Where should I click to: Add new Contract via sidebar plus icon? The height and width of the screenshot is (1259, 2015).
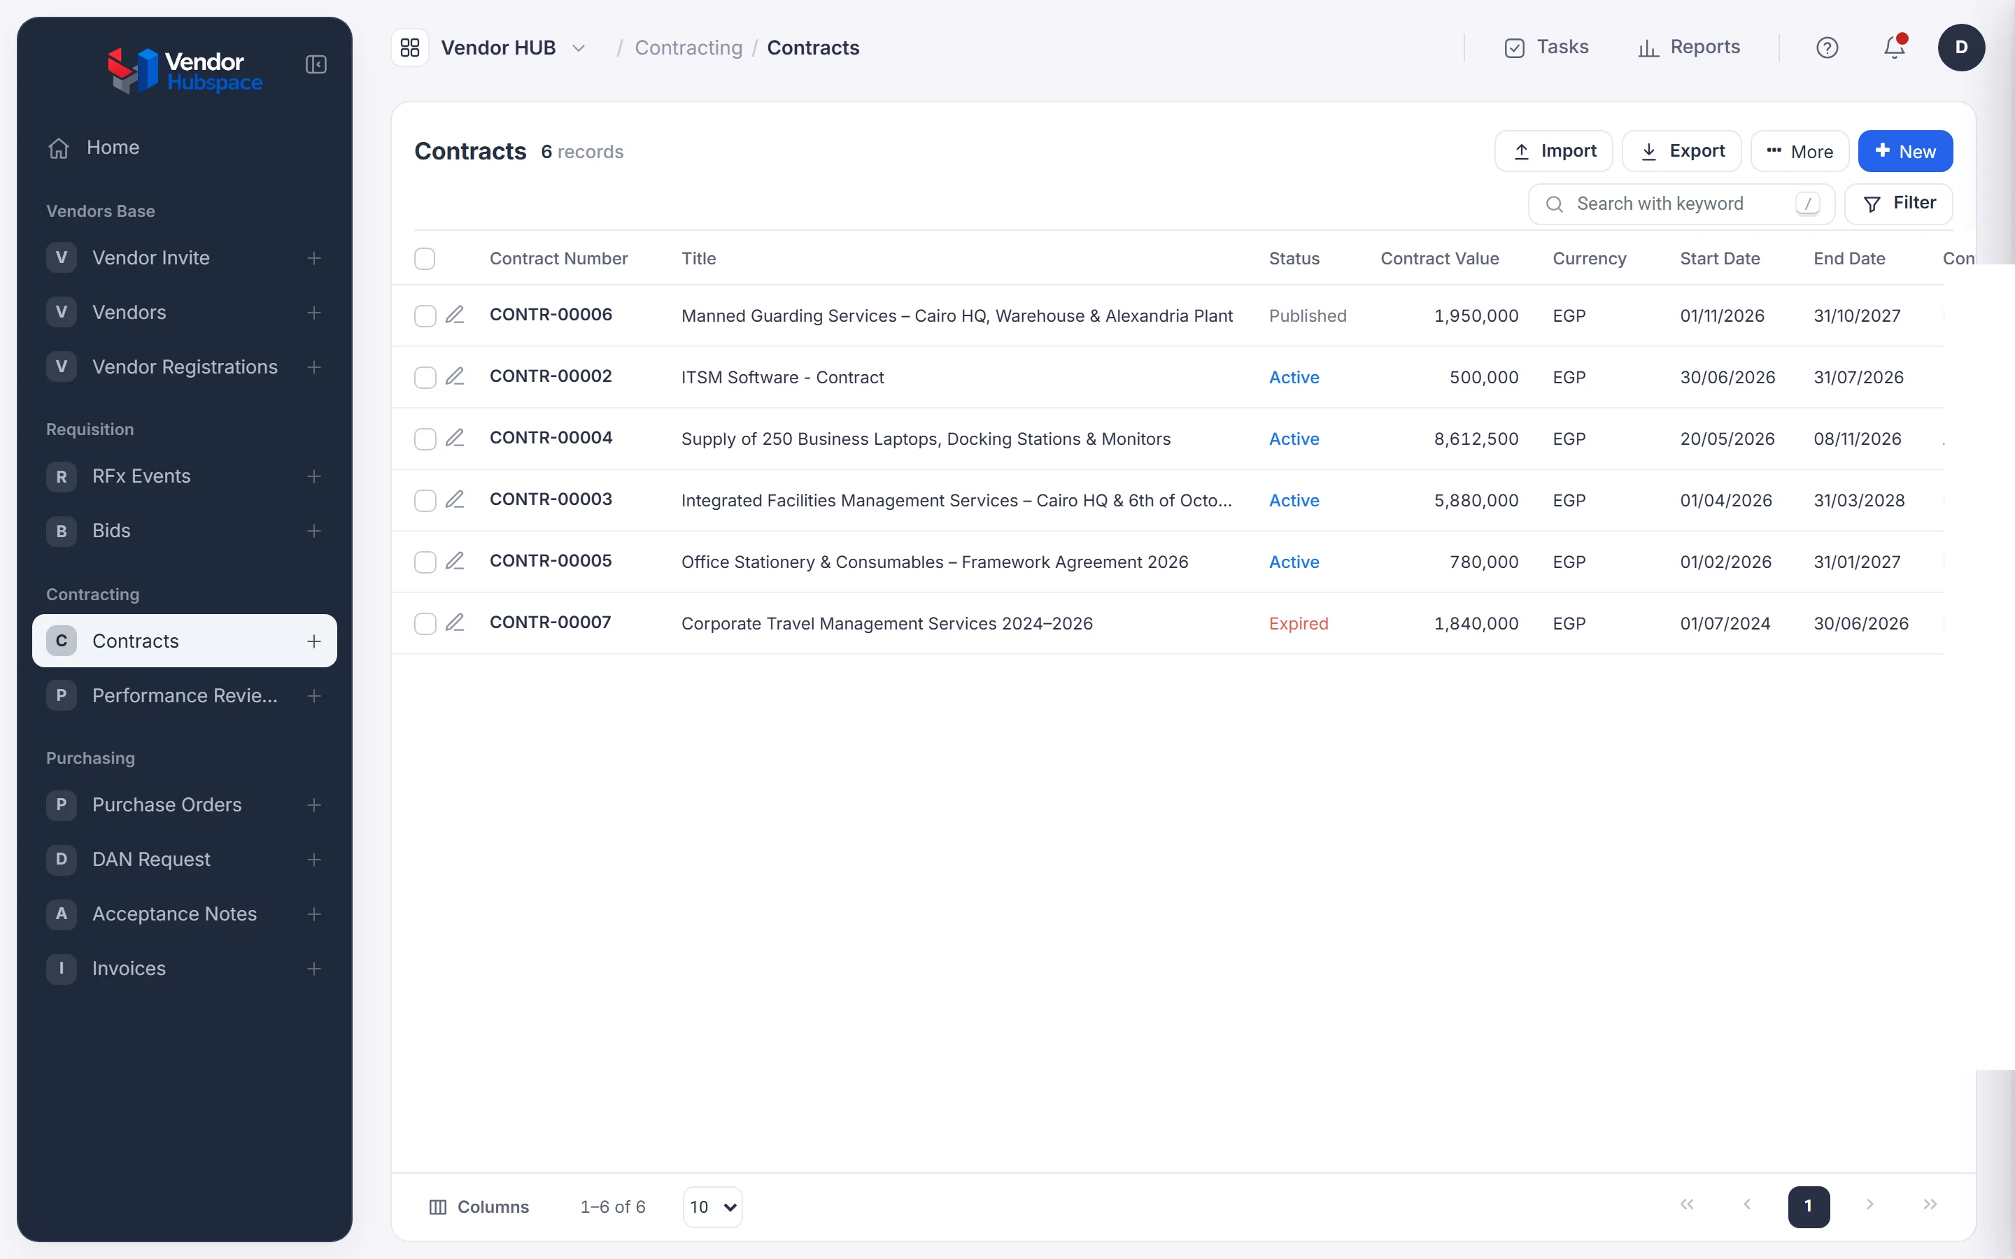(314, 641)
